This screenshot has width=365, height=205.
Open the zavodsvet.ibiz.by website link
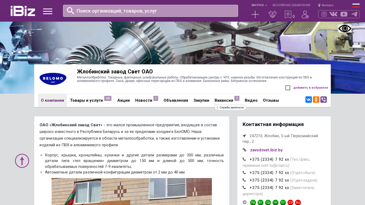pyautogui.click(x=266, y=150)
